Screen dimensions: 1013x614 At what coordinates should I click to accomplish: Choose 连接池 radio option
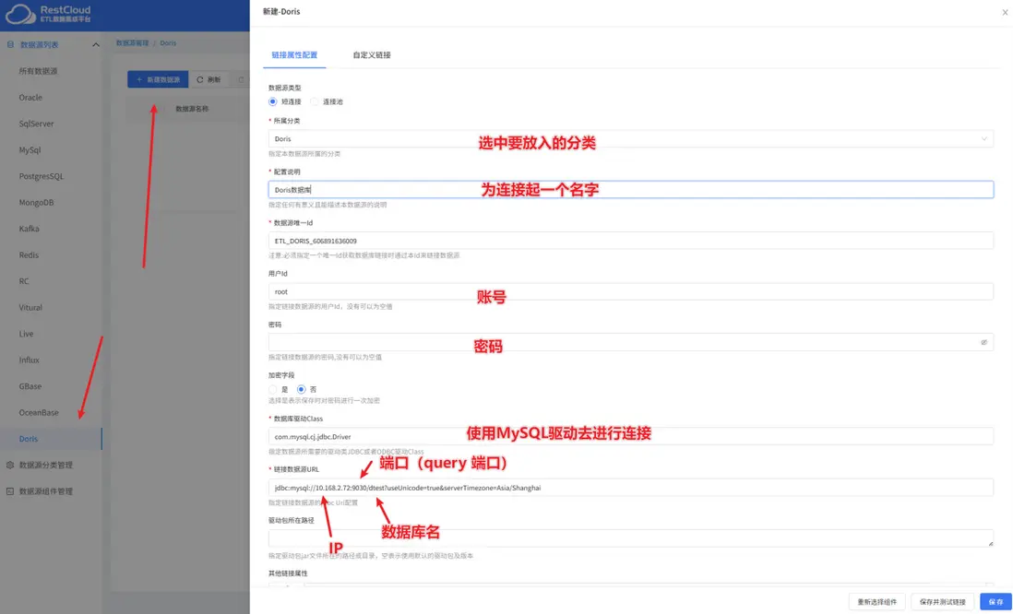(x=315, y=101)
